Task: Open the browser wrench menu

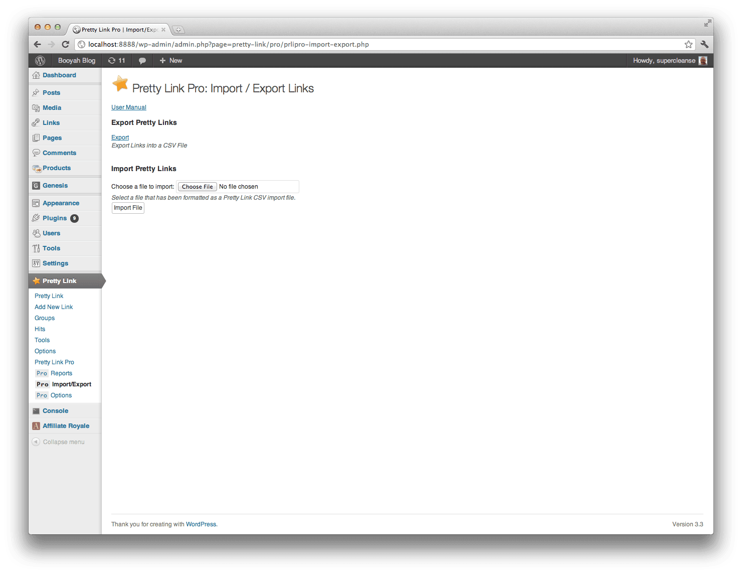Action: coord(704,44)
